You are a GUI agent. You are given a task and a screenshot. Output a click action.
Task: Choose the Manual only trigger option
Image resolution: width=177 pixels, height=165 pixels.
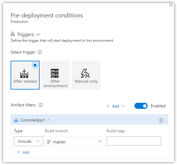click(x=86, y=75)
